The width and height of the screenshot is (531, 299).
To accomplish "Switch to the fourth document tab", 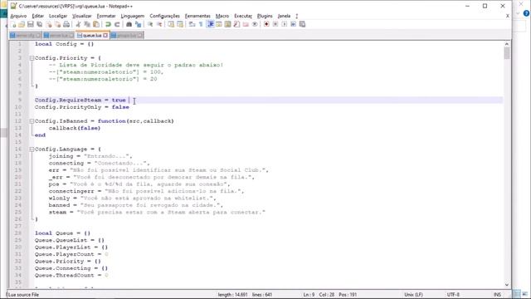I will point(127,35).
